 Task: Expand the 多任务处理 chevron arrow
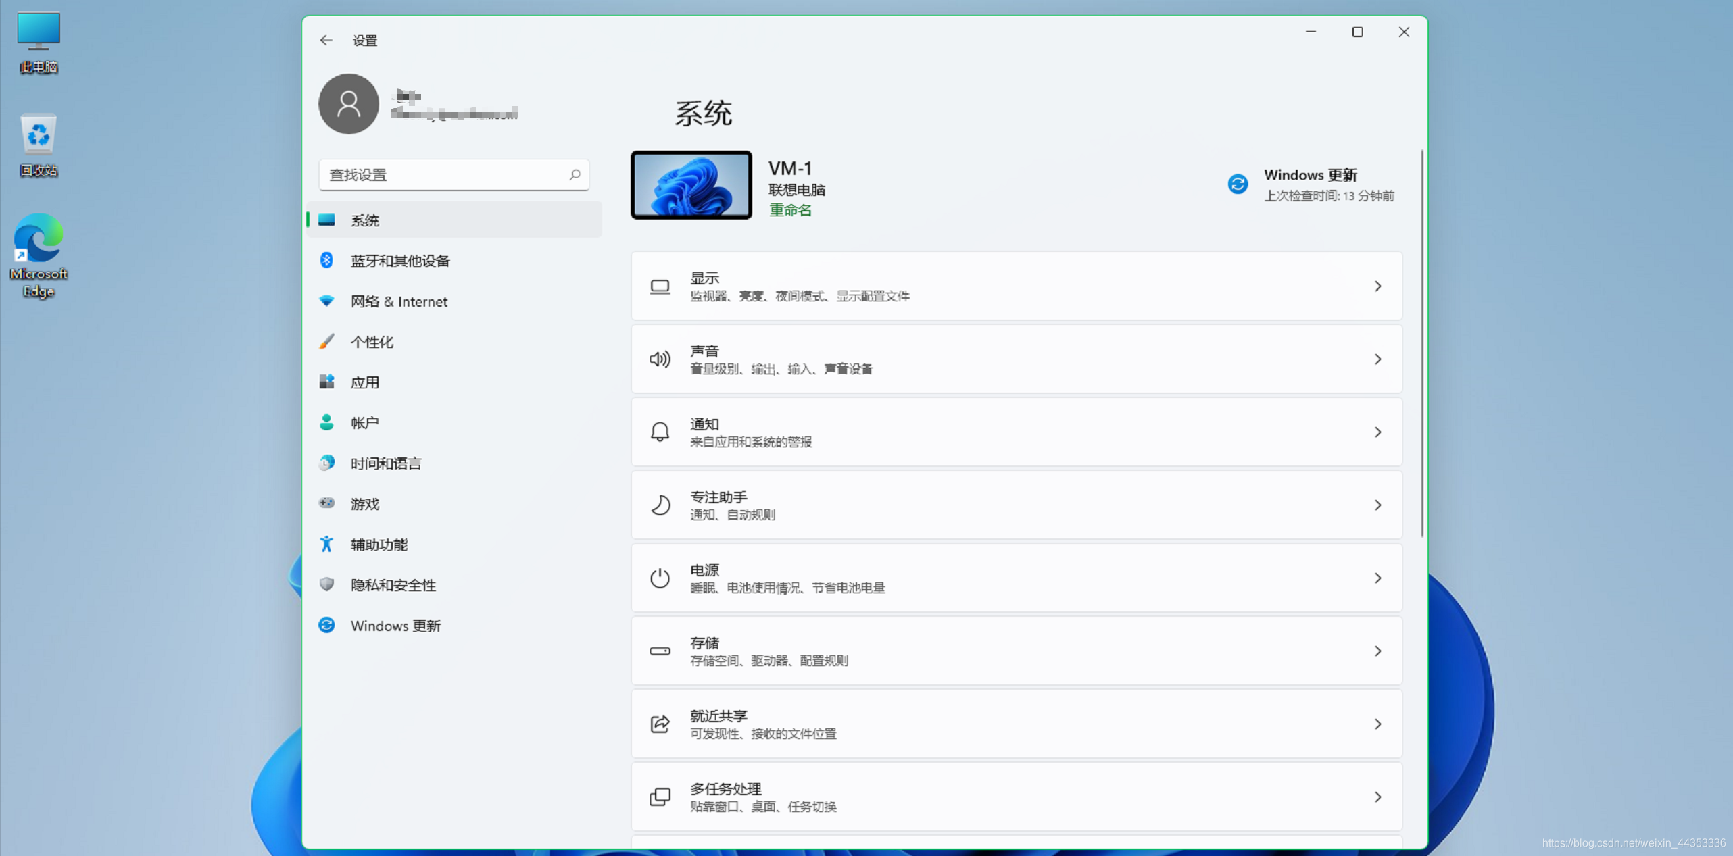1377,797
